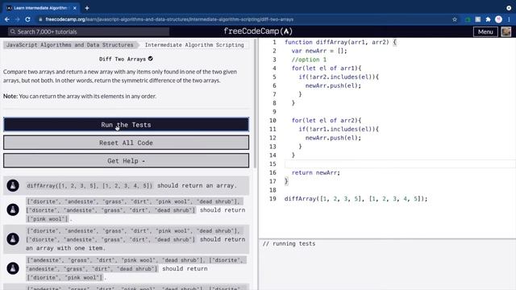Viewport: 516px width, 290px height.
Task: Click the browser forward arrow
Action: point(17,19)
